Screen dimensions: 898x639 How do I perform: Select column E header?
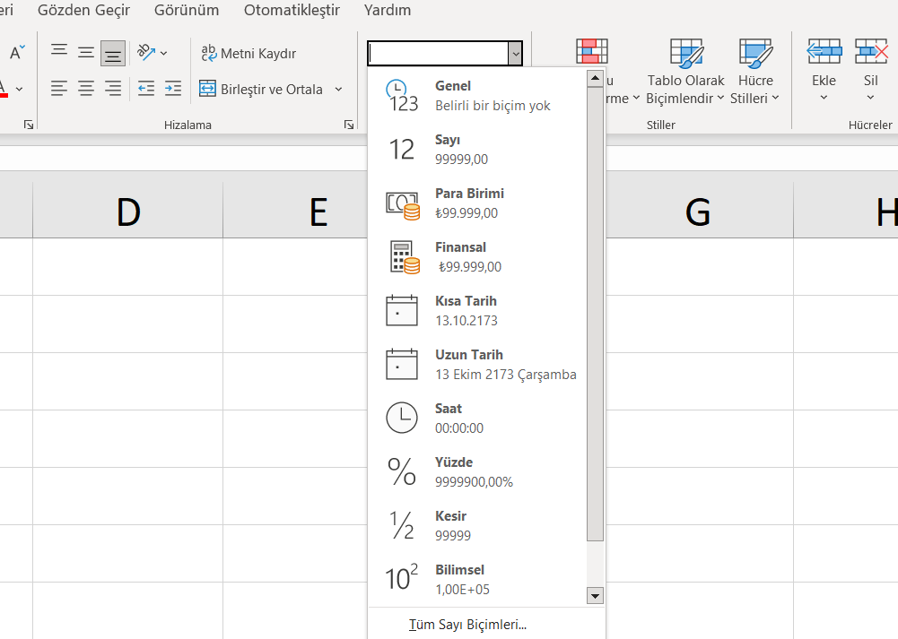(295, 211)
